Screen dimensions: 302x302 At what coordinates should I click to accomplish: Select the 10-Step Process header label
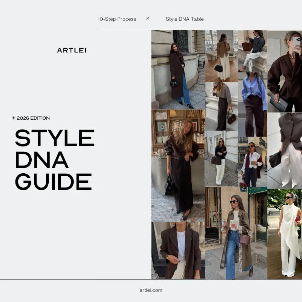click(x=117, y=19)
